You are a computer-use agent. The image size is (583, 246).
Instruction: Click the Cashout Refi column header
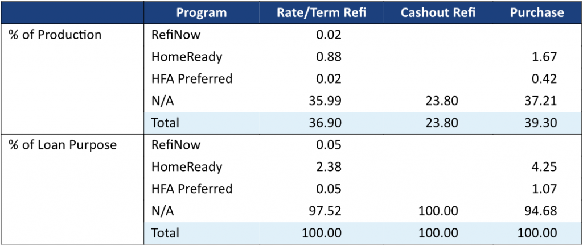pos(431,12)
